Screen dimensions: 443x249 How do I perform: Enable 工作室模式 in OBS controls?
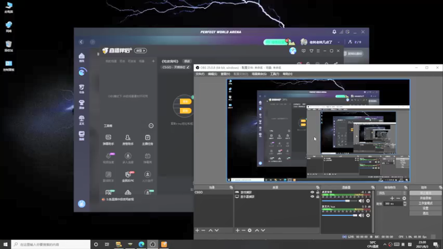[x=425, y=203]
